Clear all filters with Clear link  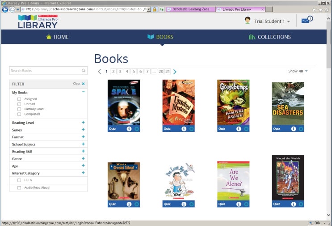(x=79, y=84)
